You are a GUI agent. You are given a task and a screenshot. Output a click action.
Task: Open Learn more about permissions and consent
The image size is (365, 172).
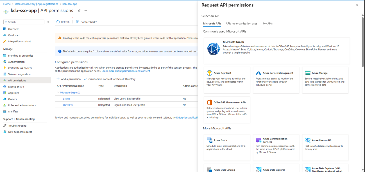coord(126,71)
